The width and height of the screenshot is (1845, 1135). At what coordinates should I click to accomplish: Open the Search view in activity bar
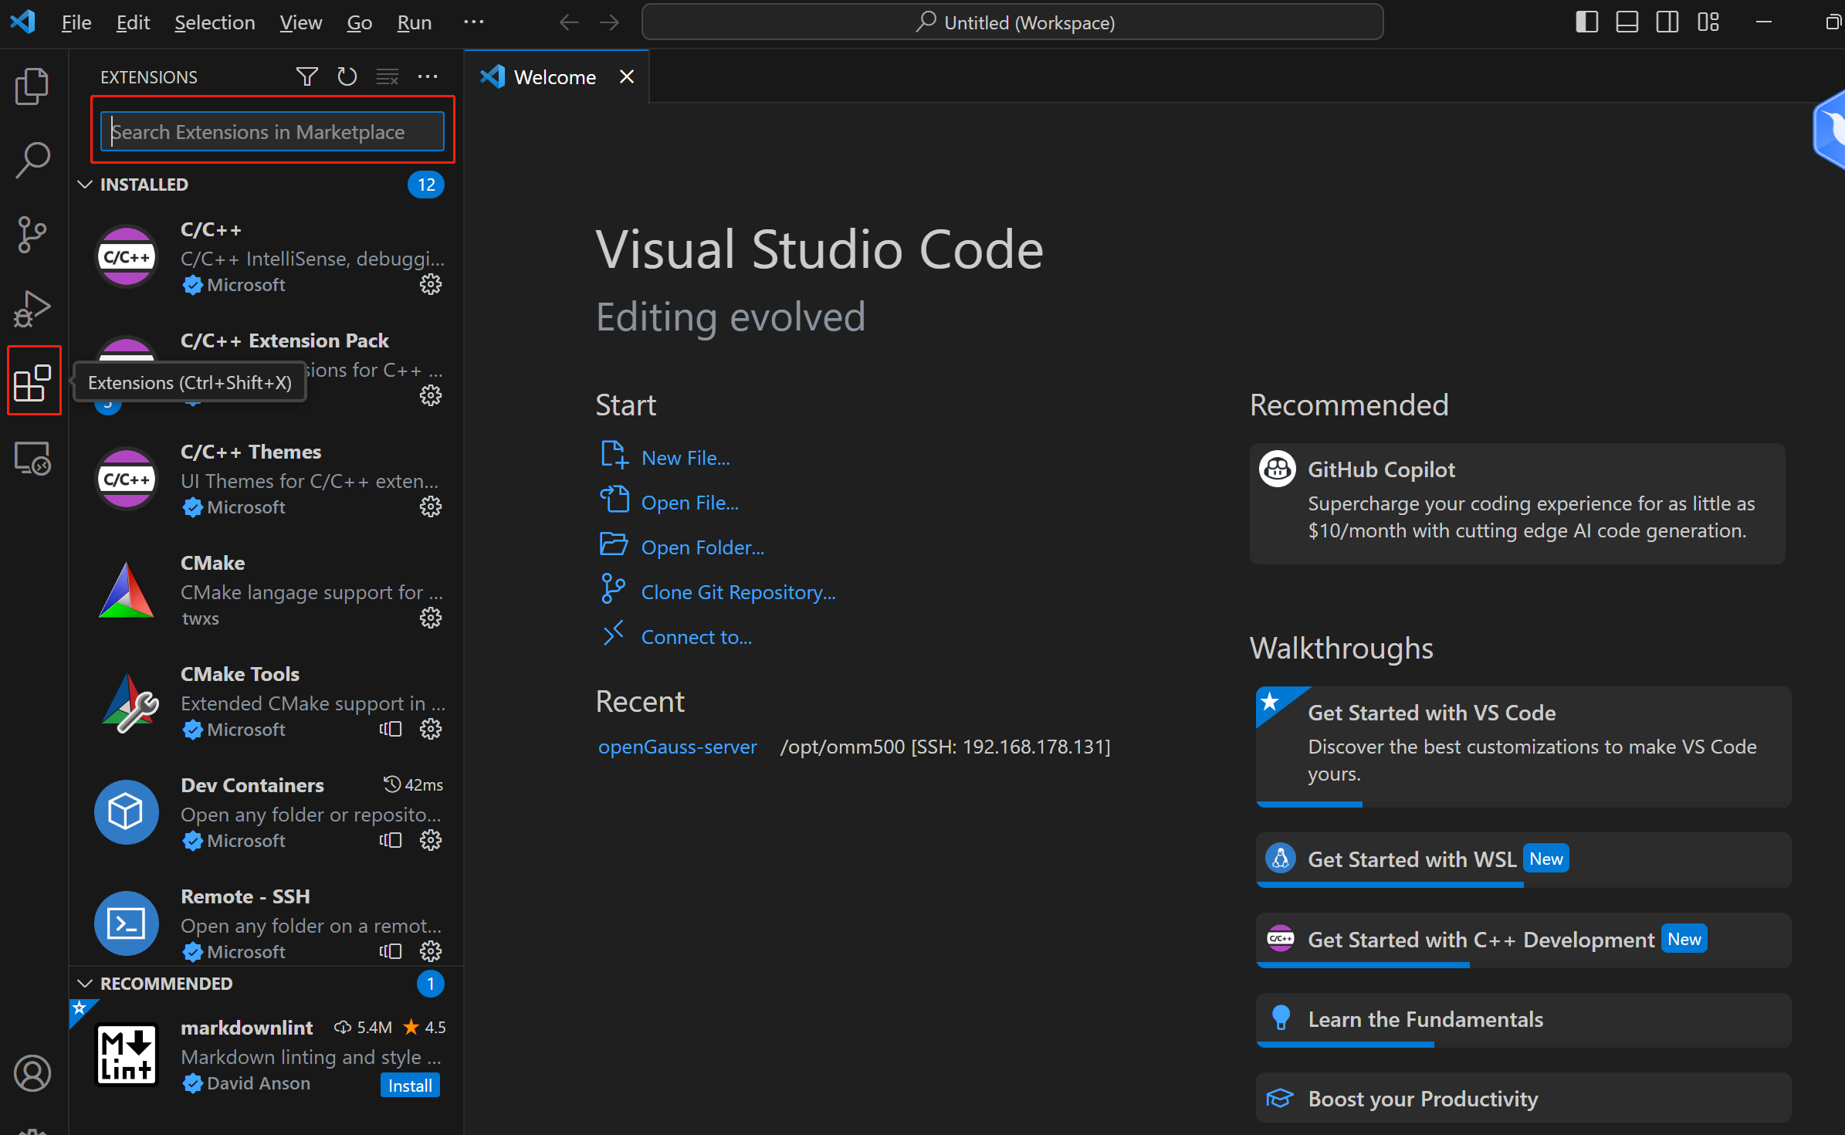point(32,160)
